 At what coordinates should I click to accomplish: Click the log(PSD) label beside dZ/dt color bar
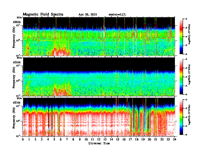pyautogui.click(x=190, y=115)
